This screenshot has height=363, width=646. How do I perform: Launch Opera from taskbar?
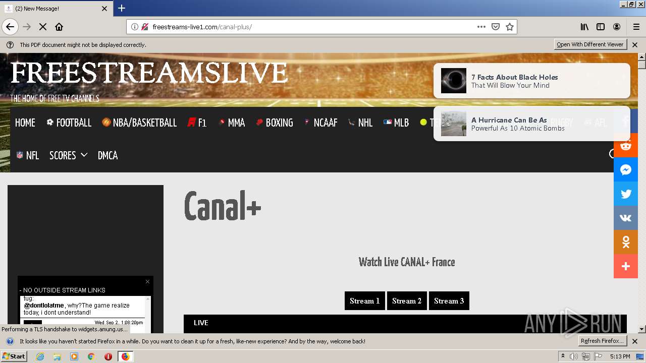tap(108, 356)
